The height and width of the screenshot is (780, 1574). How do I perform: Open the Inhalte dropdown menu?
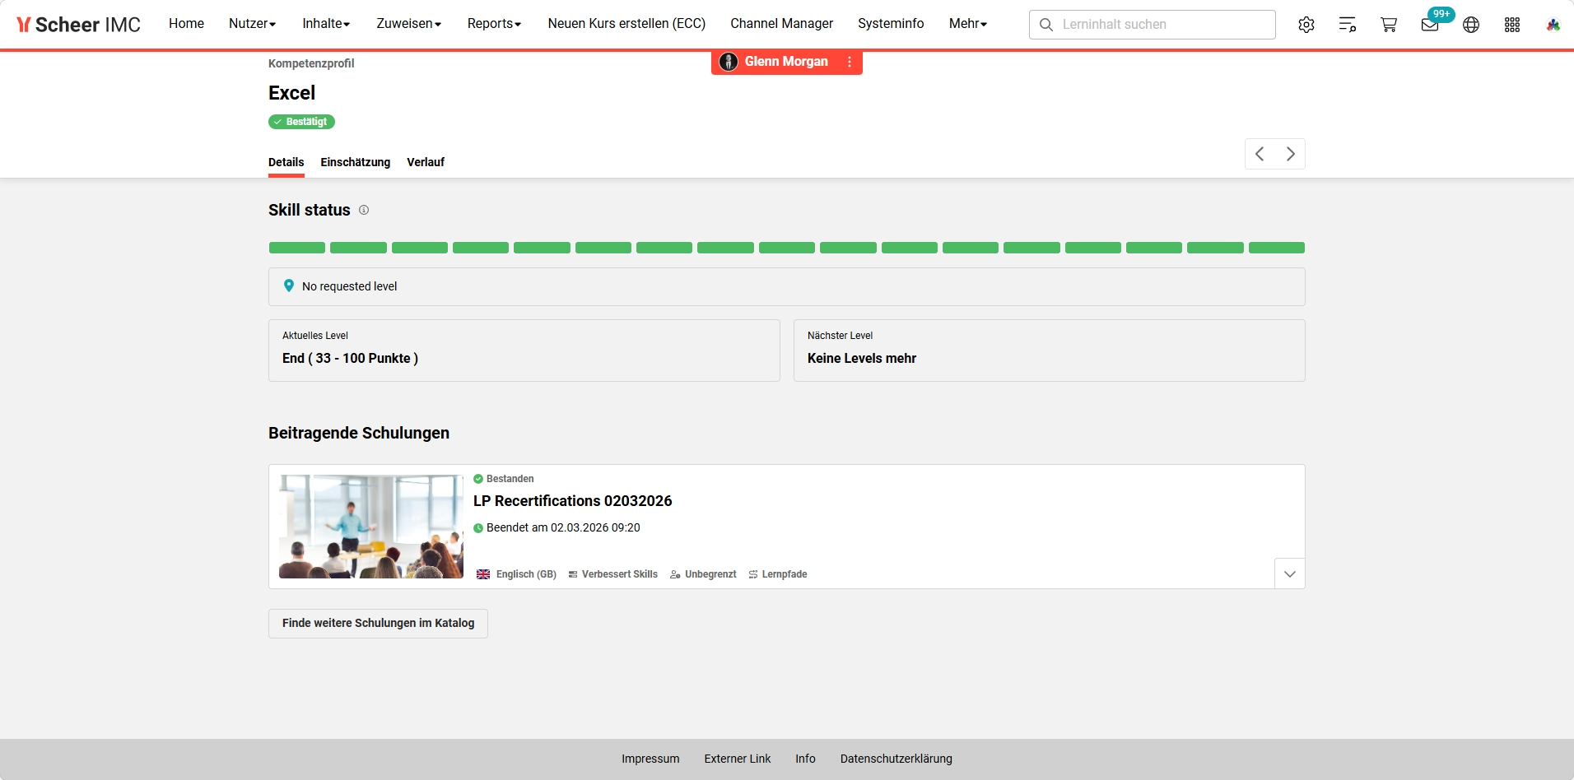[x=326, y=24]
